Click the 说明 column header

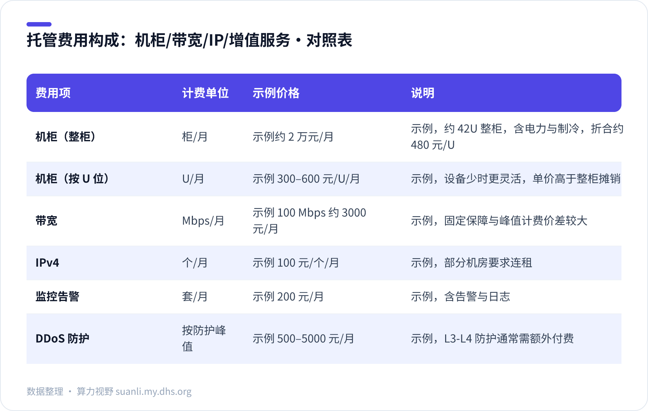tap(423, 93)
